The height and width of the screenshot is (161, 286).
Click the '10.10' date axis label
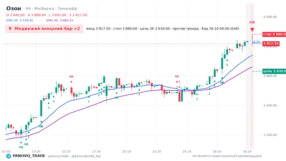pos(6,152)
